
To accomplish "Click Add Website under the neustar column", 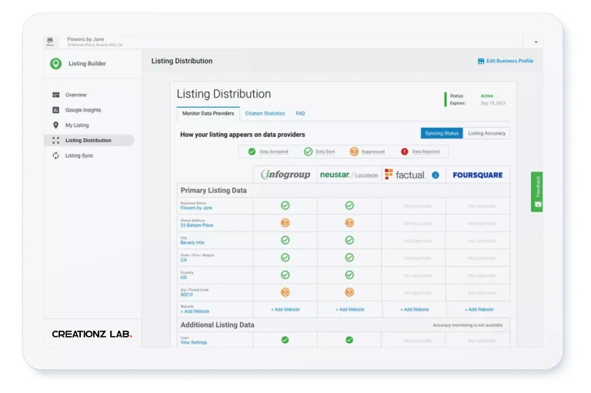I will [349, 309].
